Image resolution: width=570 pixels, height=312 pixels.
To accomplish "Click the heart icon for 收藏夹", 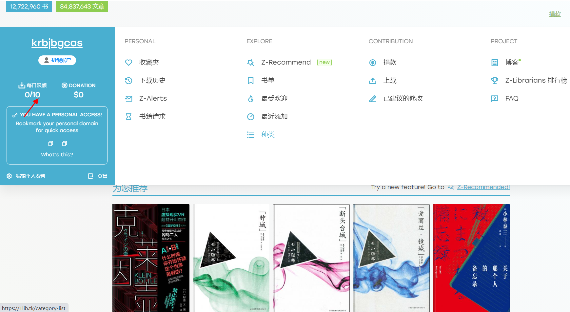I will coord(128,63).
